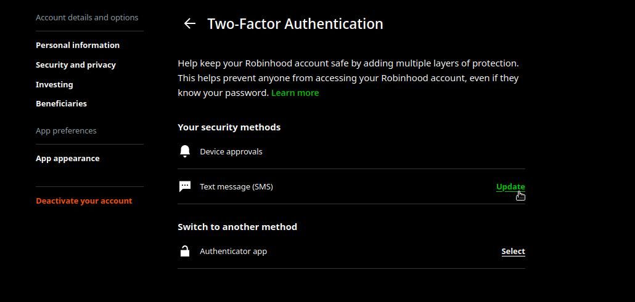Click the Account details and options heading
The image size is (635, 302).
(87, 17)
